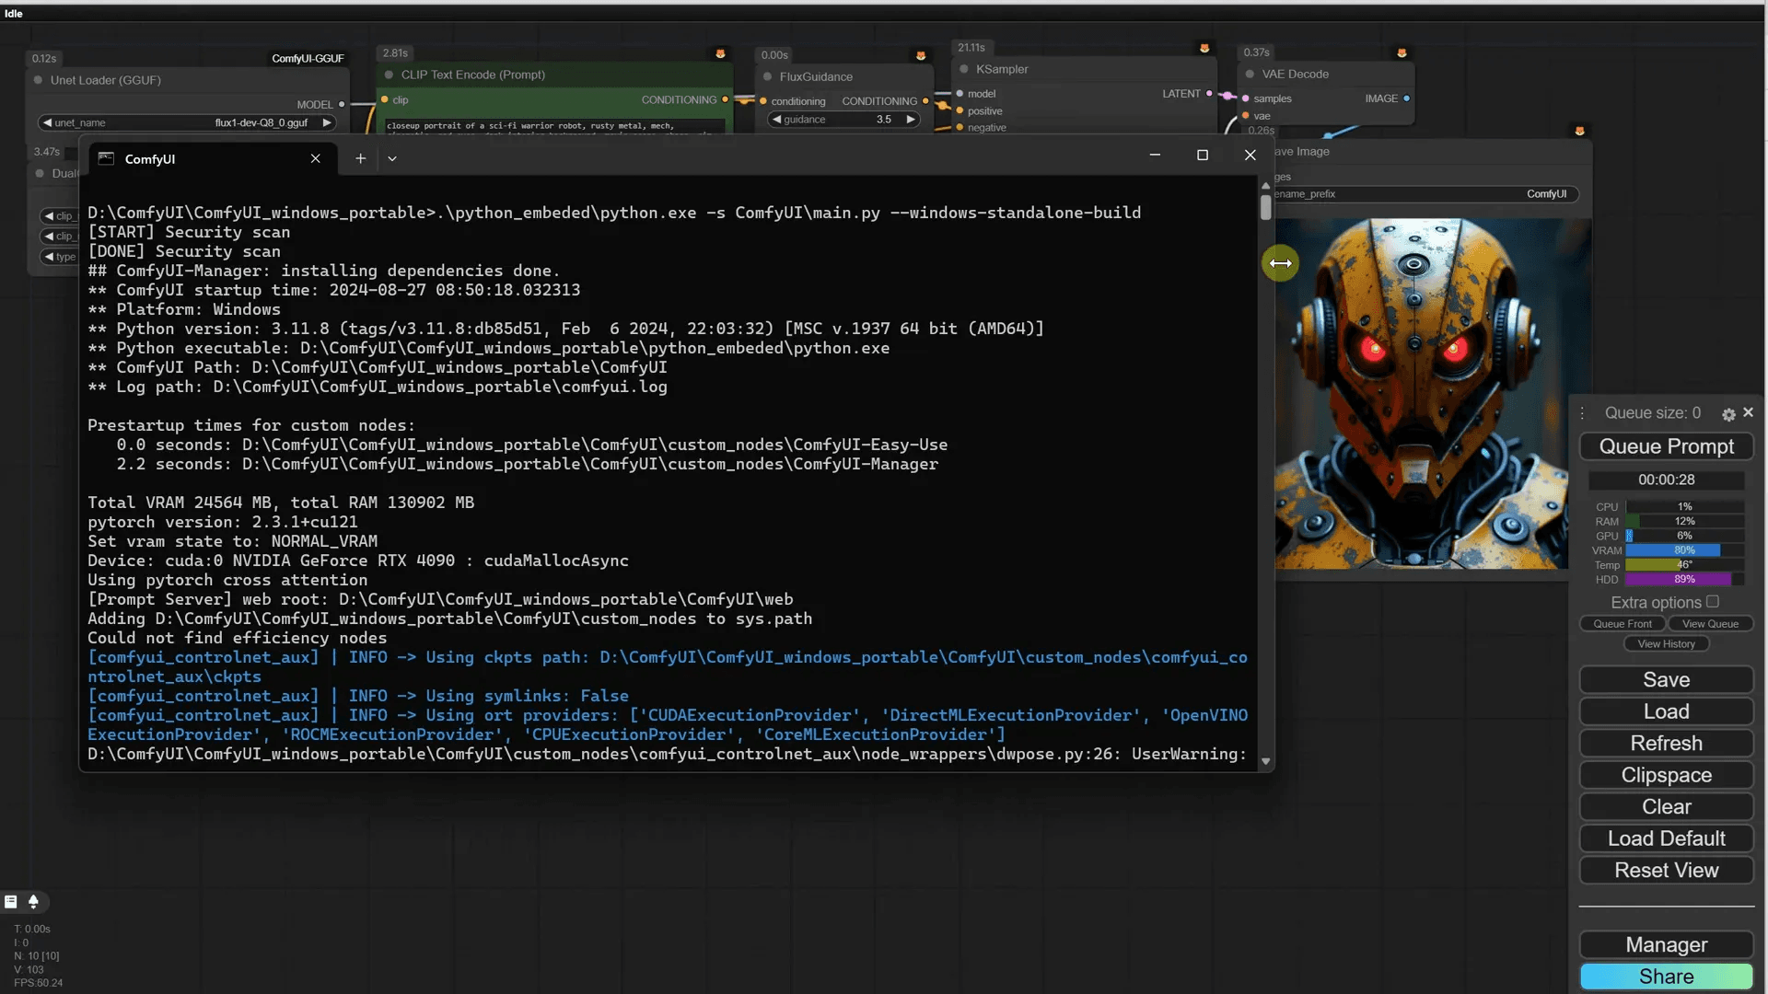Image resolution: width=1768 pixels, height=994 pixels.
Task: Collapse the KSampler node via its title circle
Action: pyautogui.click(x=963, y=69)
